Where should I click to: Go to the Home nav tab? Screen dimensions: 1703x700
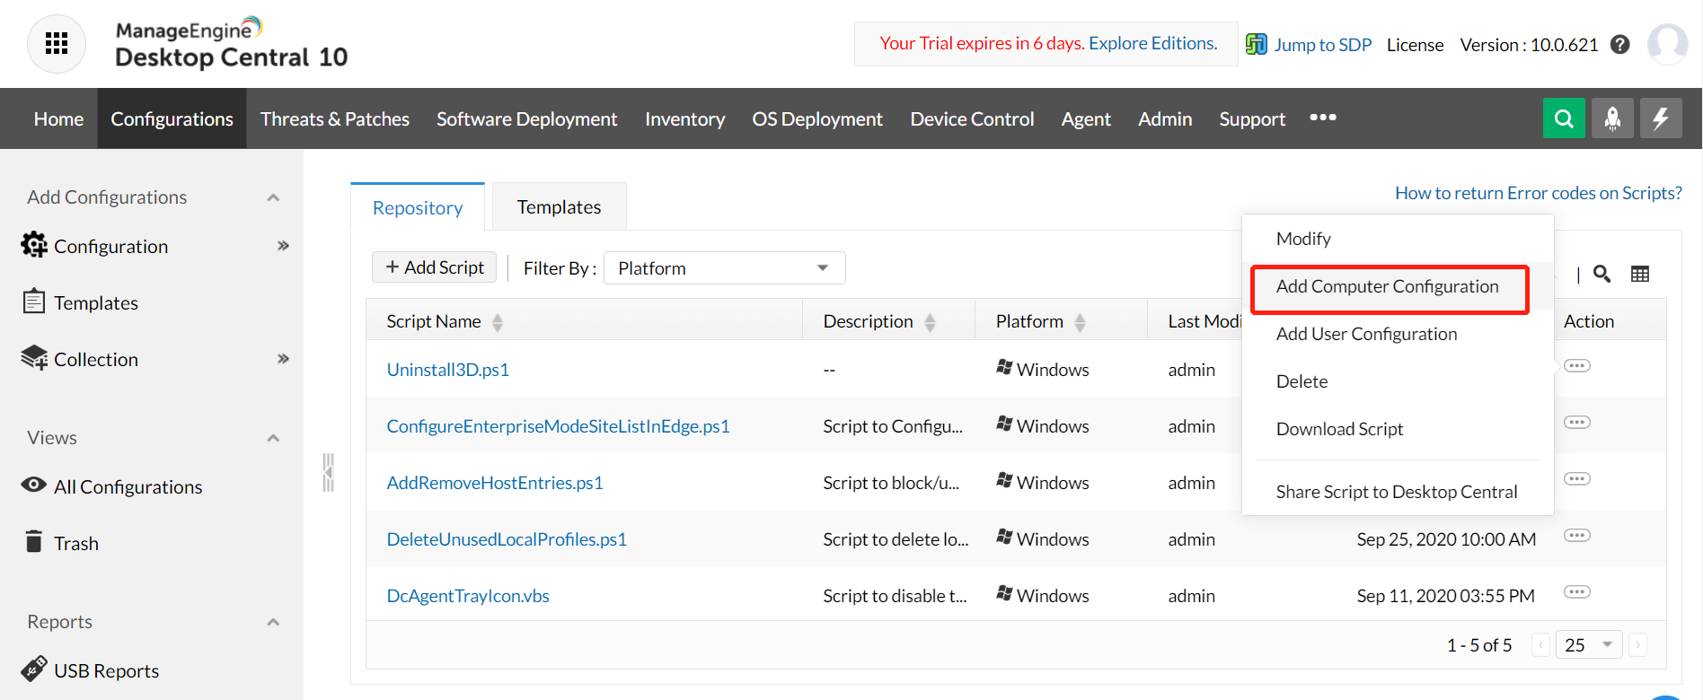click(x=58, y=118)
